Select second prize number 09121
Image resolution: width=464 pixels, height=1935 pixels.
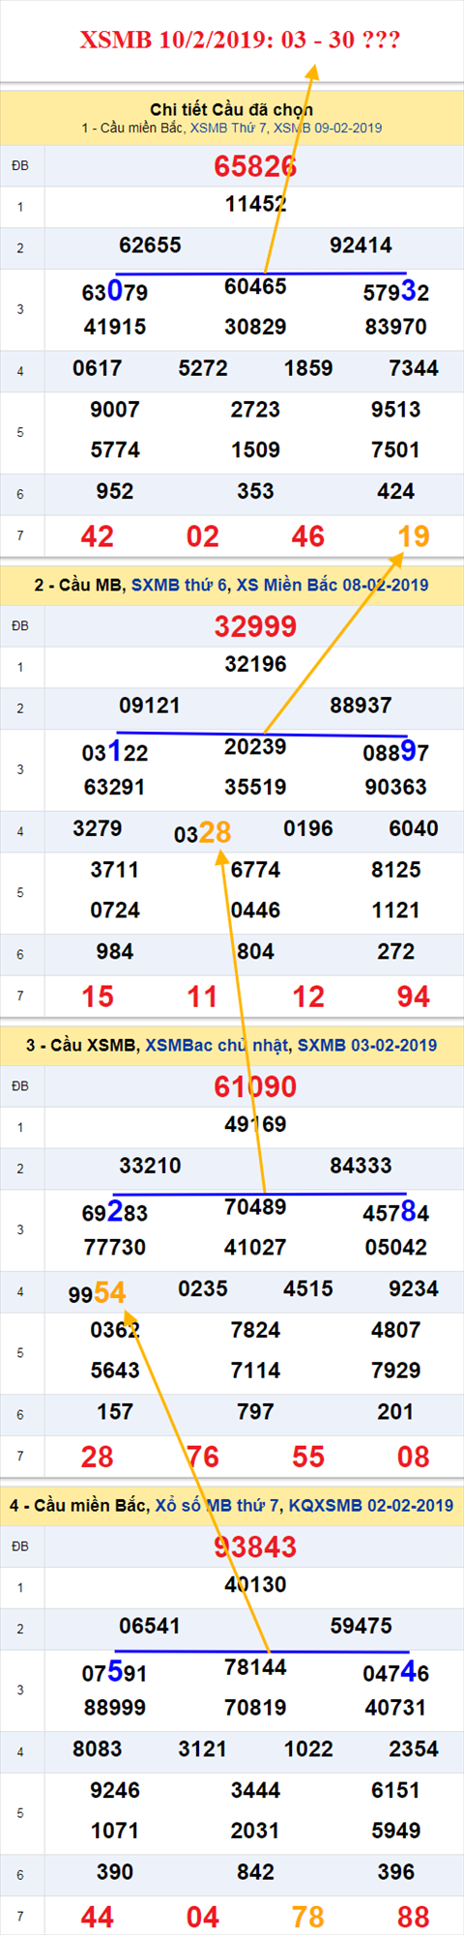pos(150,706)
